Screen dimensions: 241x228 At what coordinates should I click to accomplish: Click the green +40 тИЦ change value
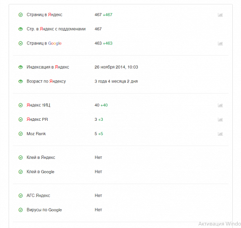(x=104, y=105)
